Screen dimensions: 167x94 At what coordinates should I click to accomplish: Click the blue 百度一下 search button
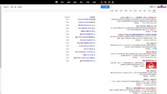click(x=105, y=7)
